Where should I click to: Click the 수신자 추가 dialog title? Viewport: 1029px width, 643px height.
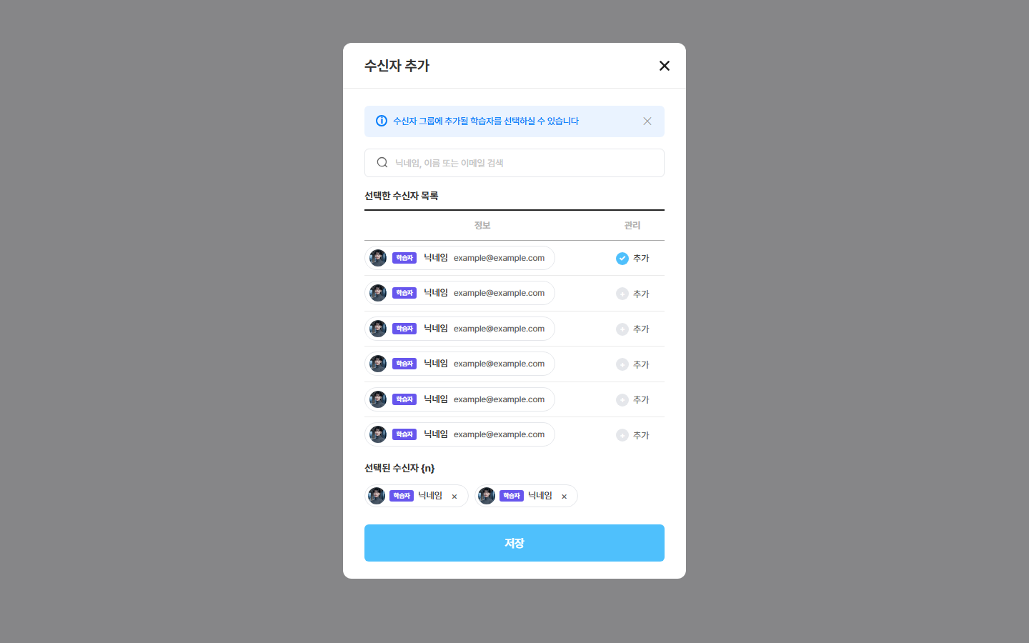pos(397,66)
